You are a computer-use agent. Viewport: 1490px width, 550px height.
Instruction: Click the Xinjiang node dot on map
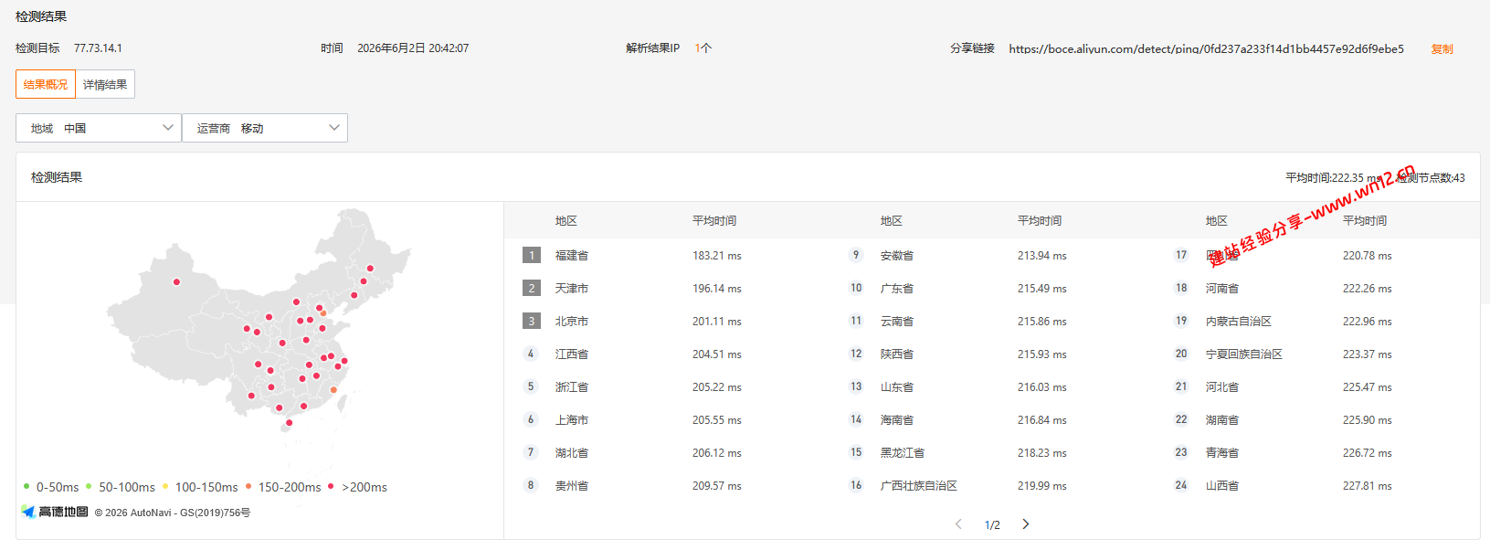click(176, 282)
